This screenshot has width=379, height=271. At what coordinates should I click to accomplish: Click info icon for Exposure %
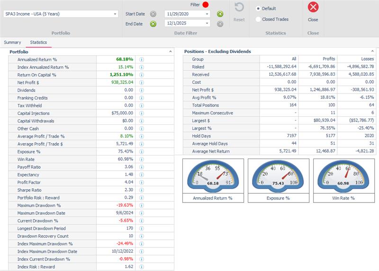coord(142,152)
